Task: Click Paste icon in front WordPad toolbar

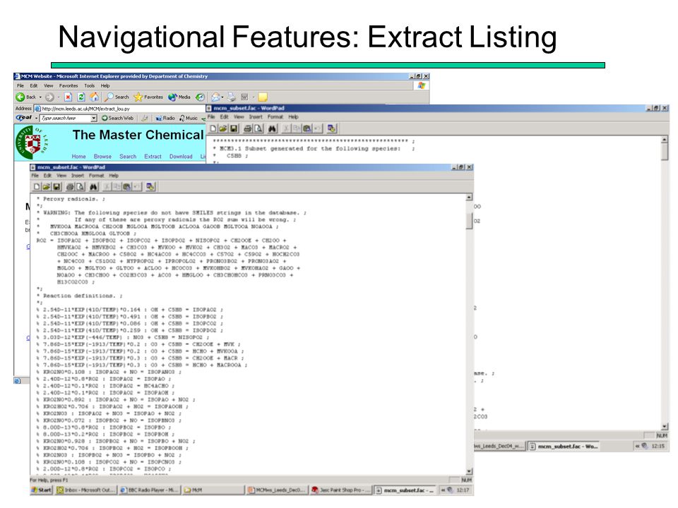Action: click(x=126, y=186)
